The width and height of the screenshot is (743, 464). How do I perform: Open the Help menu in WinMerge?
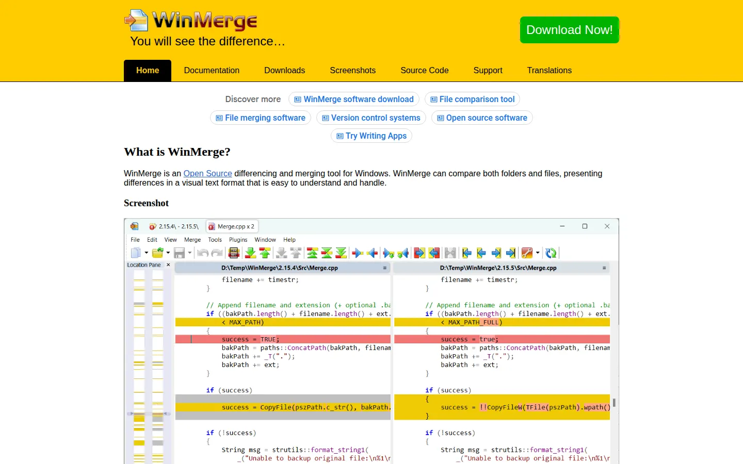[289, 240]
